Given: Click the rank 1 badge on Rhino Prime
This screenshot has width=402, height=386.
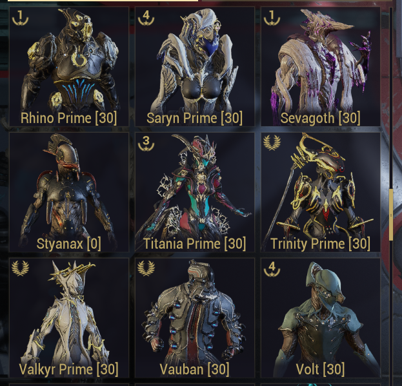Looking at the screenshot, I should pos(20,17).
